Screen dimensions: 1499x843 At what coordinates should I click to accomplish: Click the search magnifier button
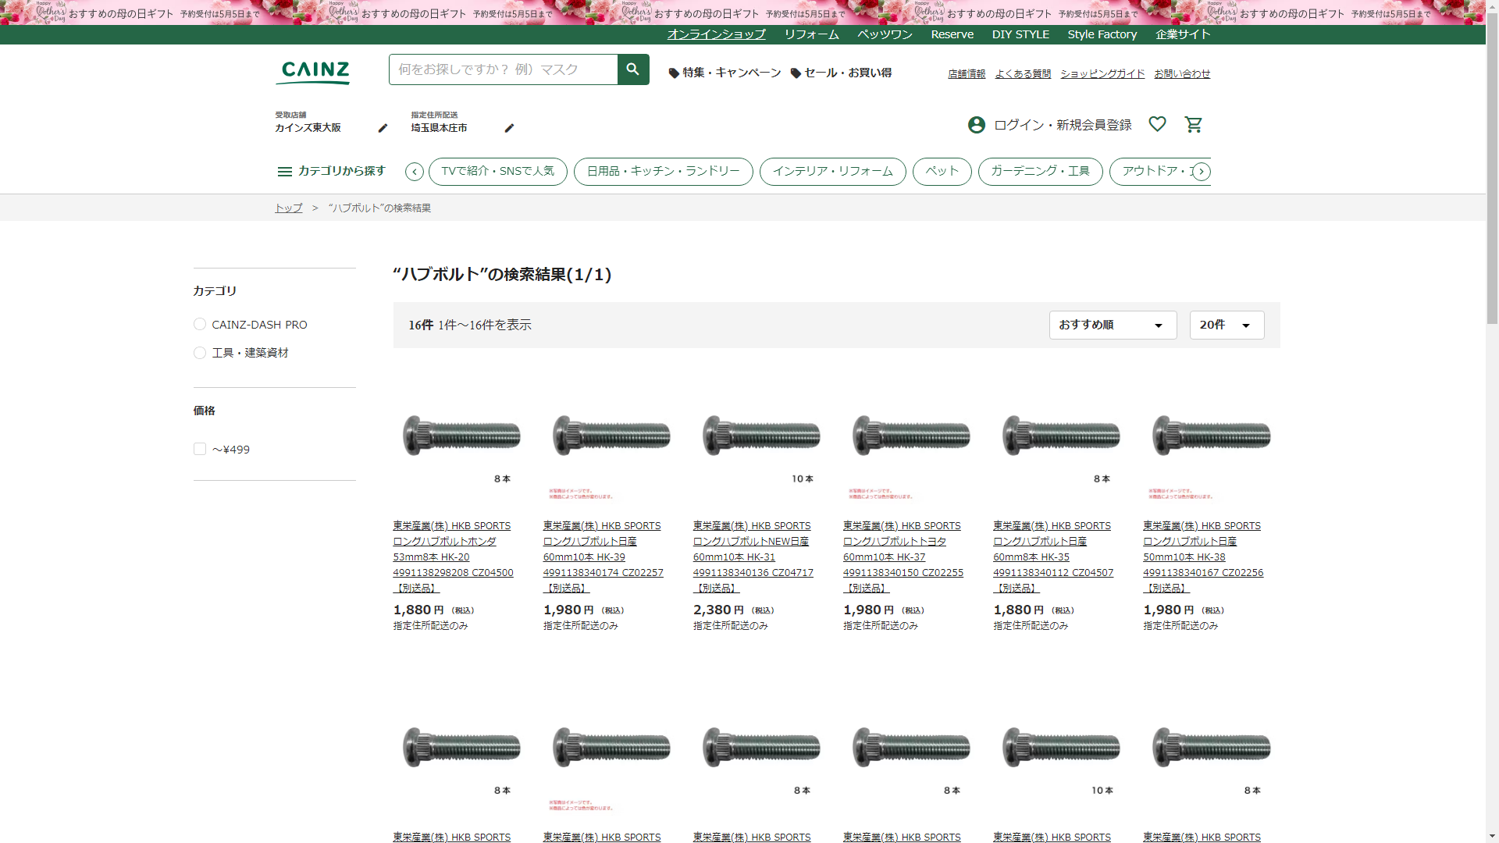632,69
